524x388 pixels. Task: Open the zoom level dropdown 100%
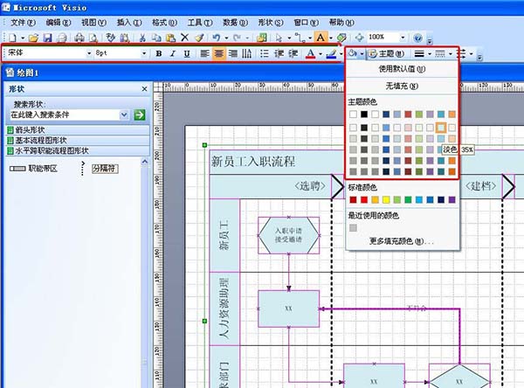pyautogui.click(x=403, y=38)
